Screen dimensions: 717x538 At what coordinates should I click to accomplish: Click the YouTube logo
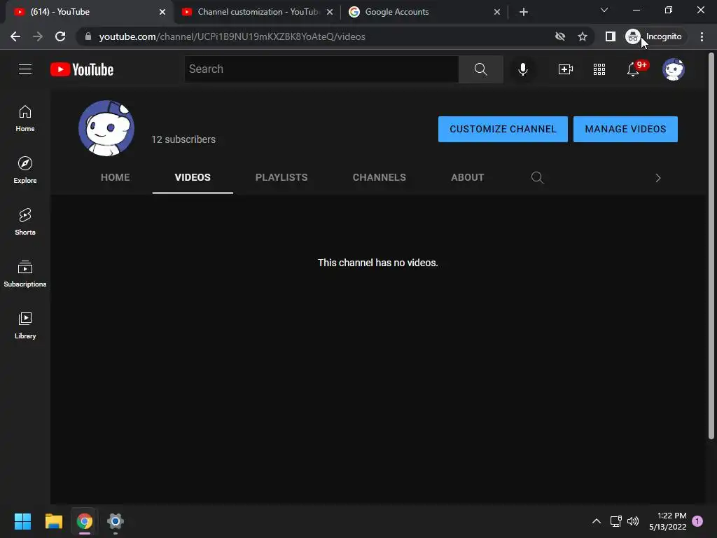[x=82, y=69]
